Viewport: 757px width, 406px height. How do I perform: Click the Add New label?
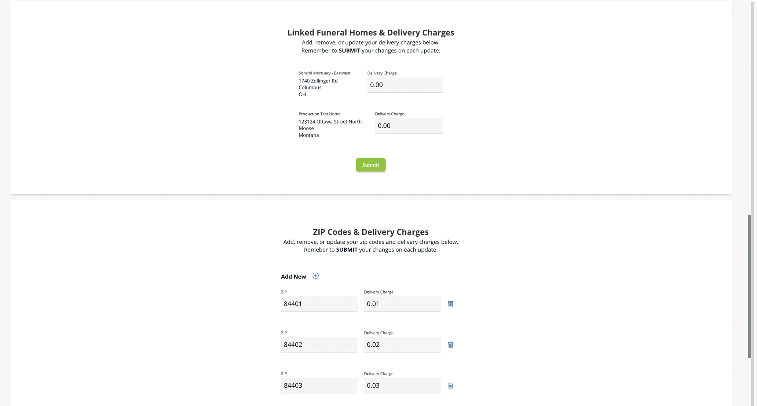click(x=293, y=277)
